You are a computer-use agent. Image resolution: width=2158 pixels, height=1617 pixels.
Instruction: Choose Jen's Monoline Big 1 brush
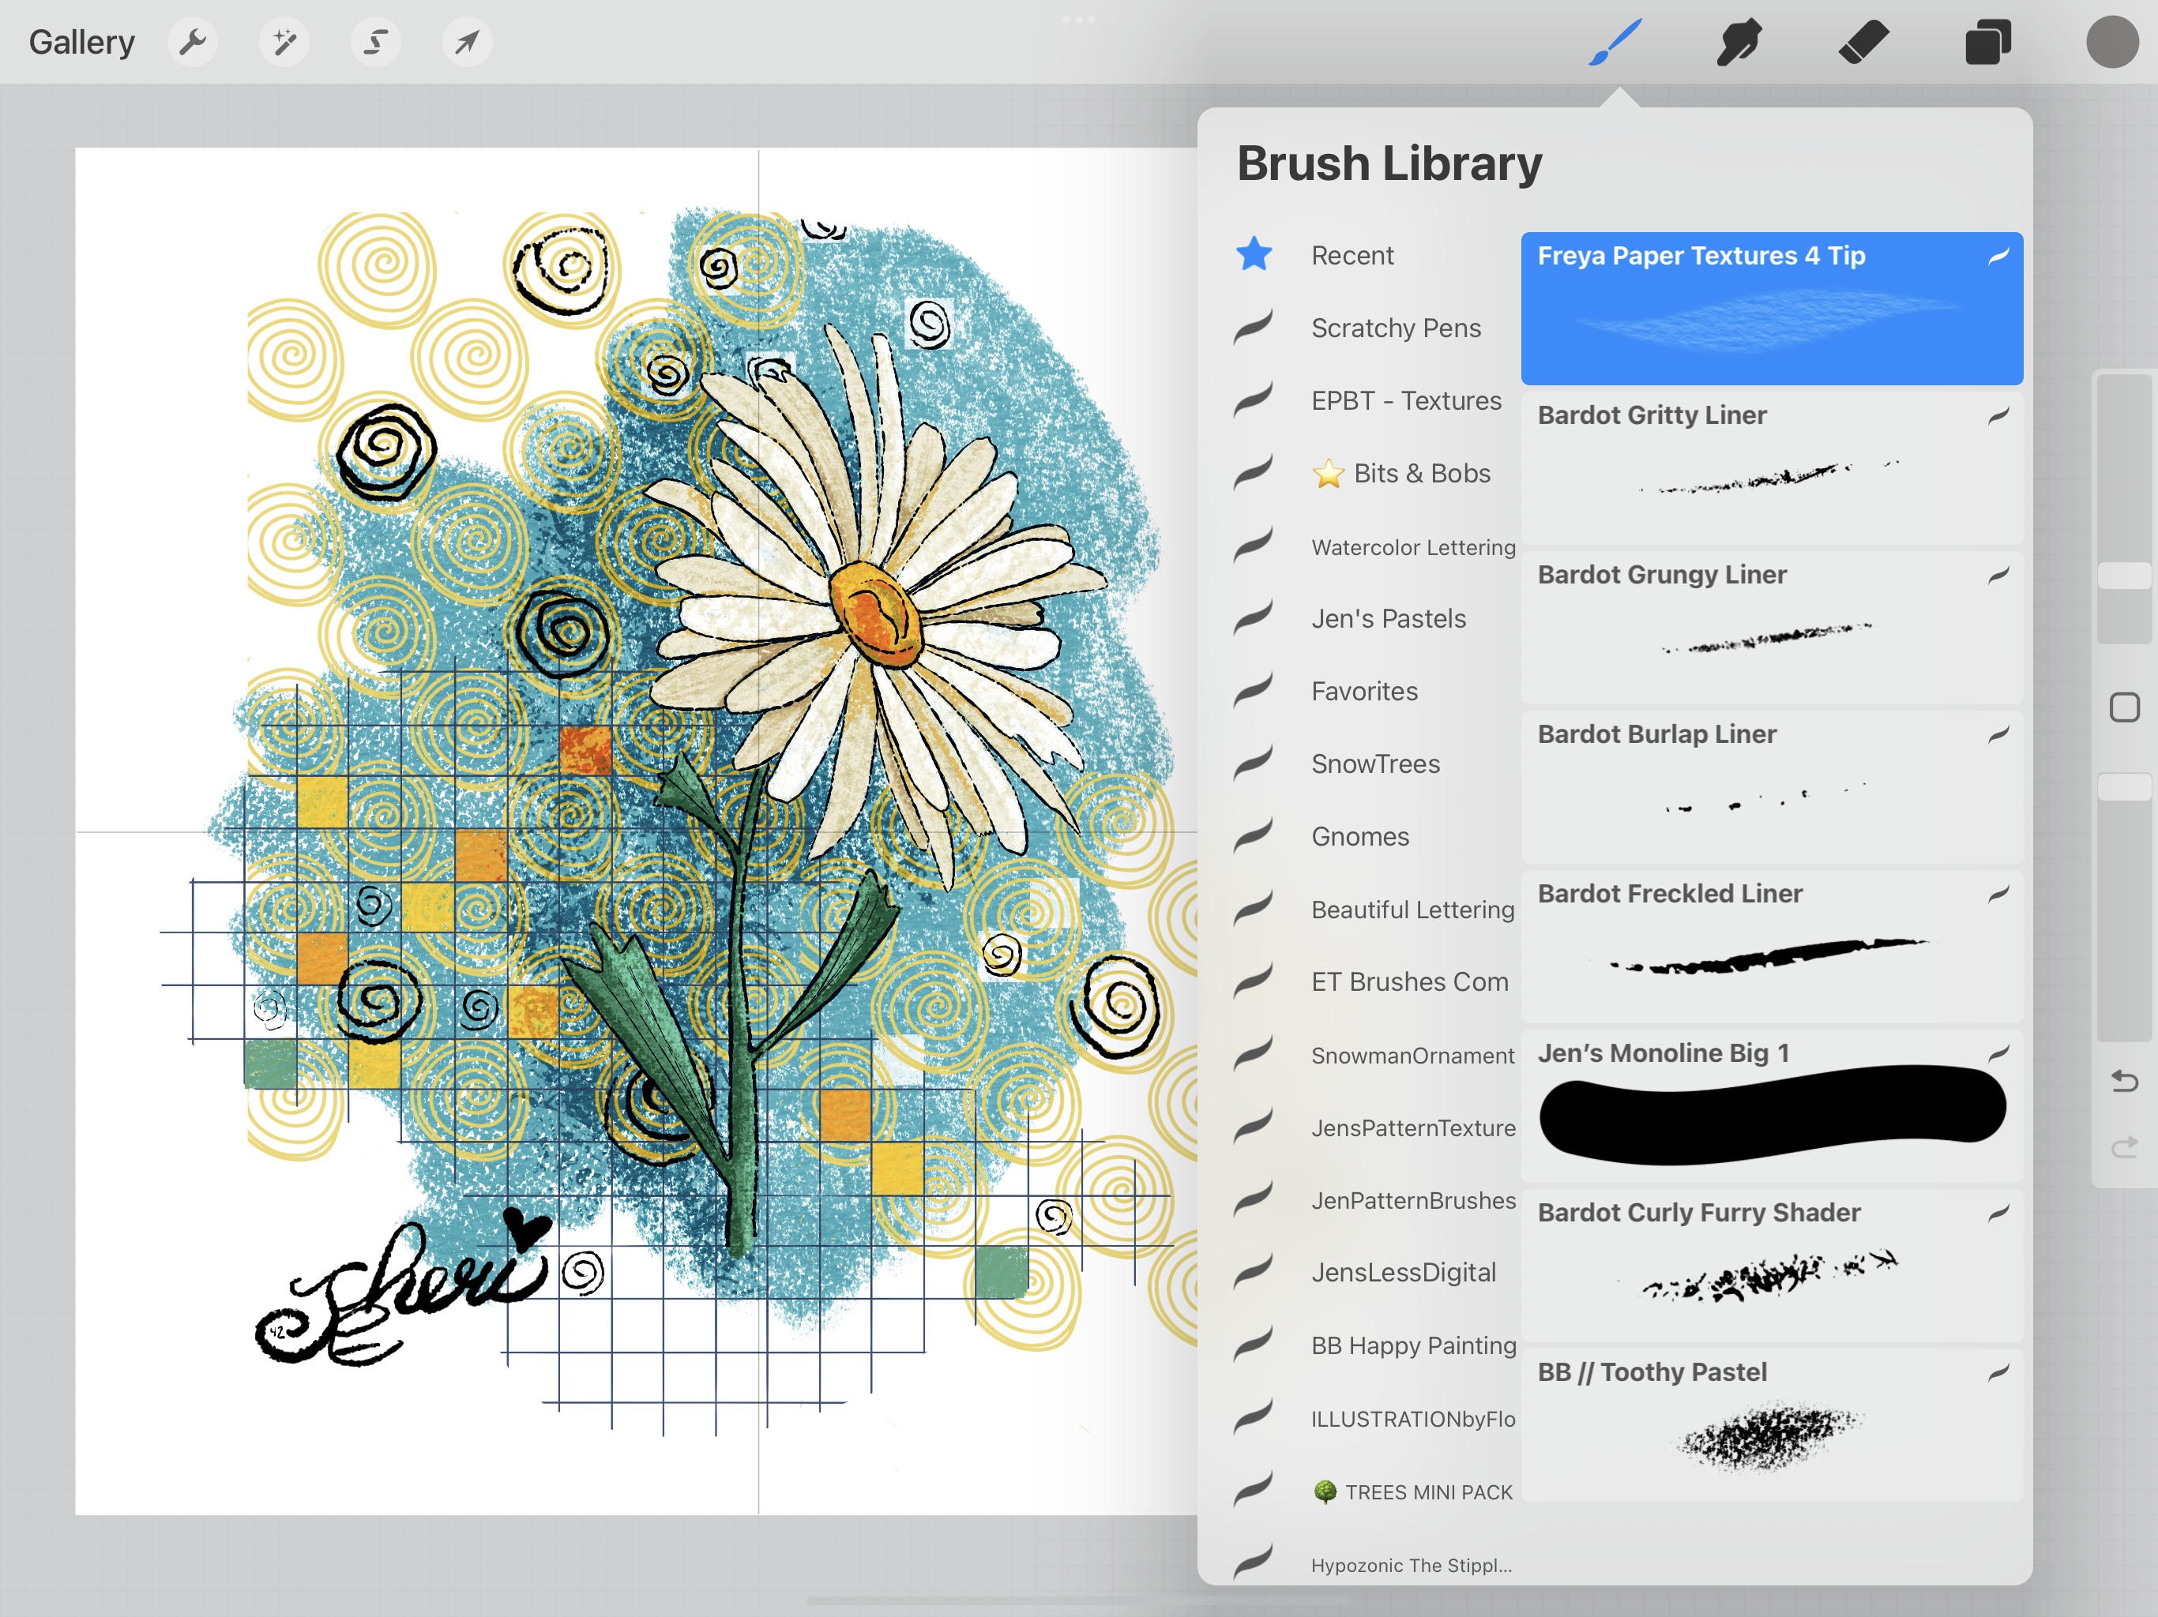tap(1771, 1106)
